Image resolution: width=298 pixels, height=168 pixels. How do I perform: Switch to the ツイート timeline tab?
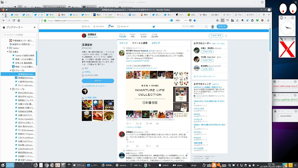click(x=123, y=43)
